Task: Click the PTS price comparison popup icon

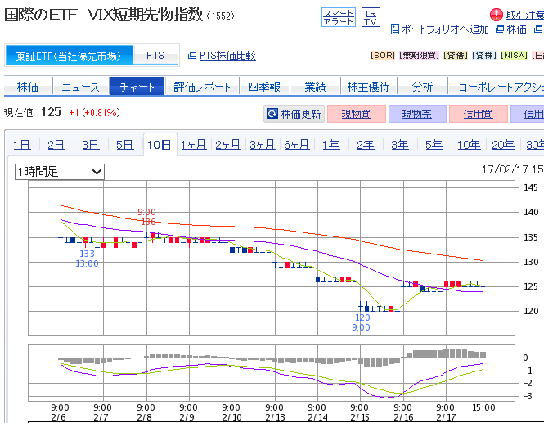Action: (192, 56)
